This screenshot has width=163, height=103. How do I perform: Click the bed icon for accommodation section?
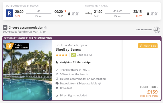coord(5,27)
